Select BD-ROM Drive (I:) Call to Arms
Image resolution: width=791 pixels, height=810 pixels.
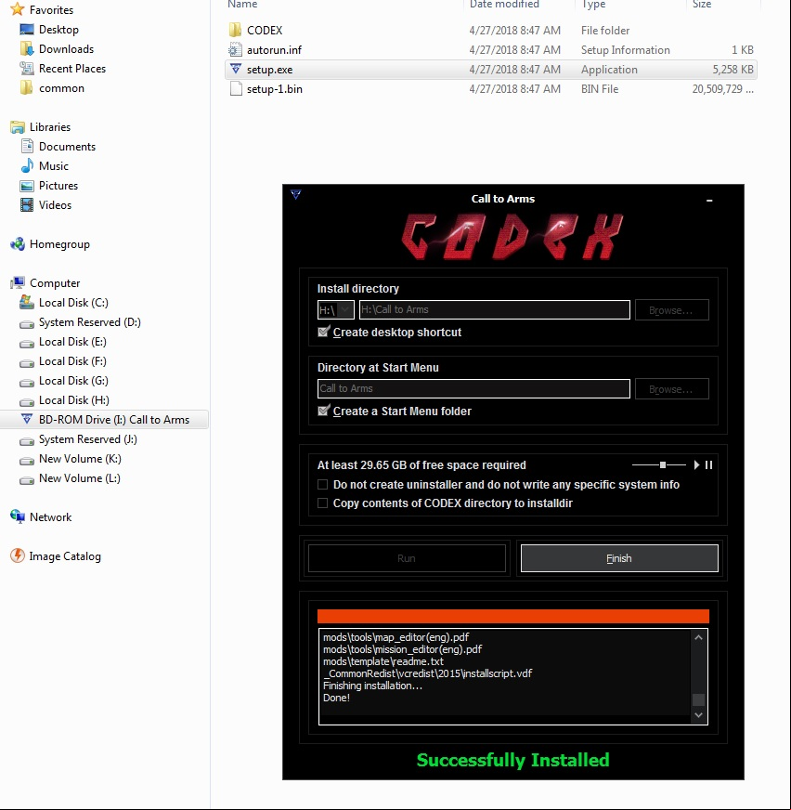(x=105, y=420)
